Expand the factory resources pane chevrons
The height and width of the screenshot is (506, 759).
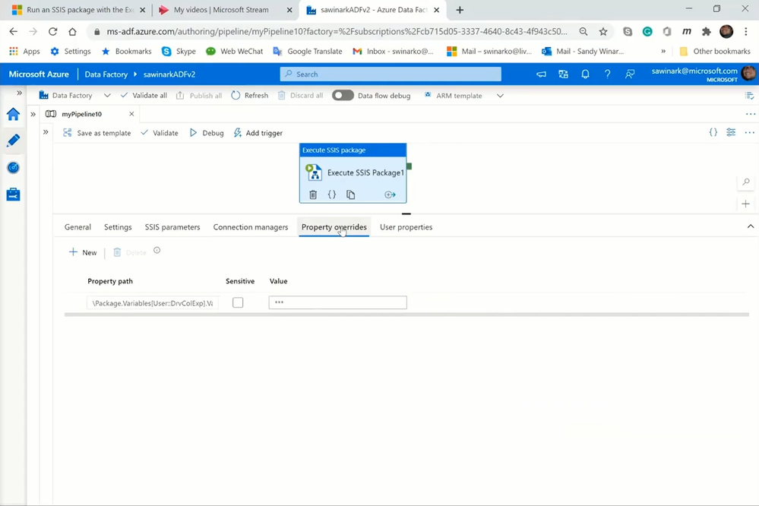[x=33, y=114]
